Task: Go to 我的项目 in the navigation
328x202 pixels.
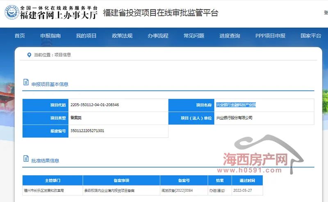Action: 86,36
